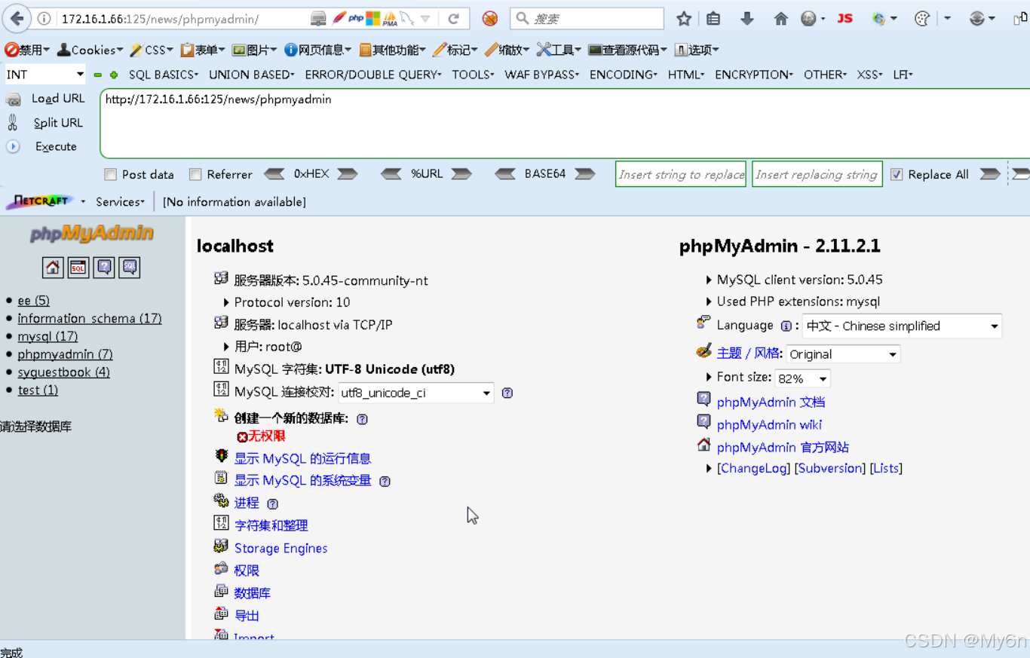This screenshot has width=1030, height=658.
Task: Click Insert replacing string field
Action: point(817,174)
